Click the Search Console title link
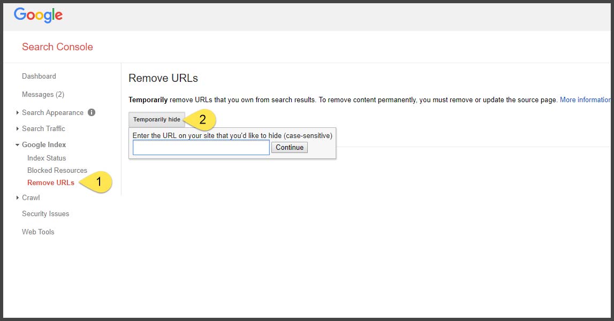The image size is (614, 321). coord(58,47)
